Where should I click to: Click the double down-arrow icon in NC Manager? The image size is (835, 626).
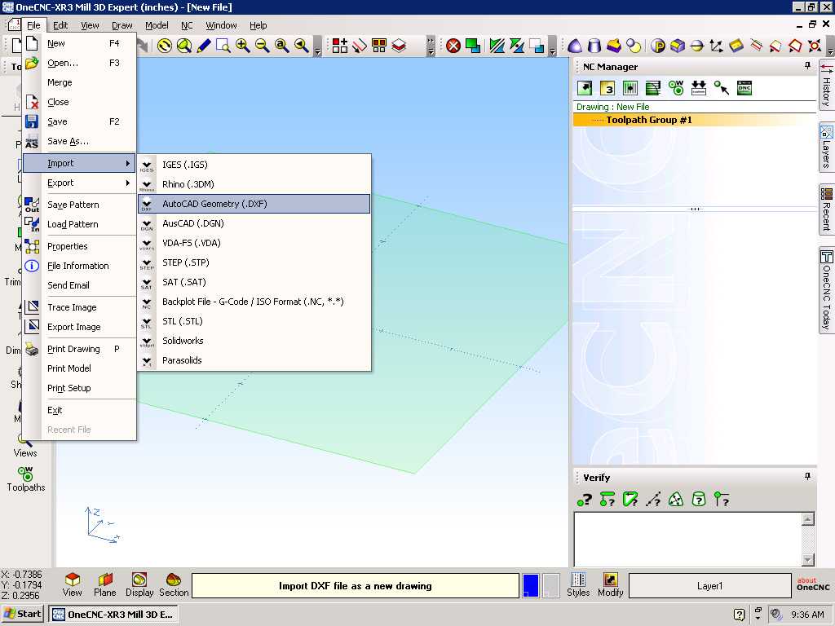(x=699, y=88)
